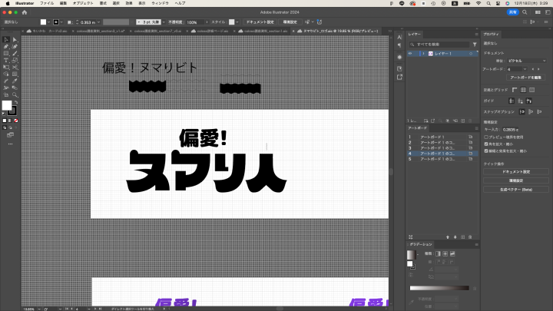Select the Rectangle shape tool
The width and height of the screenshot is (553, 311).
pos(6,54)
